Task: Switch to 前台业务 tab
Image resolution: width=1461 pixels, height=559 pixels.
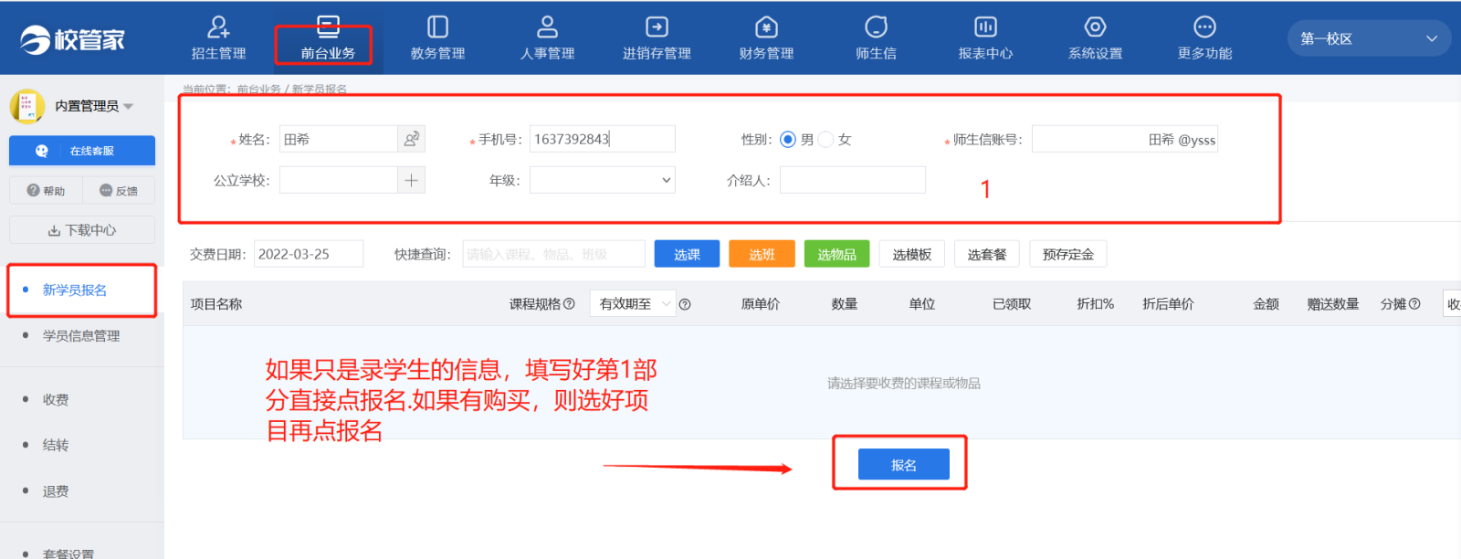Action: pos(328,39)
